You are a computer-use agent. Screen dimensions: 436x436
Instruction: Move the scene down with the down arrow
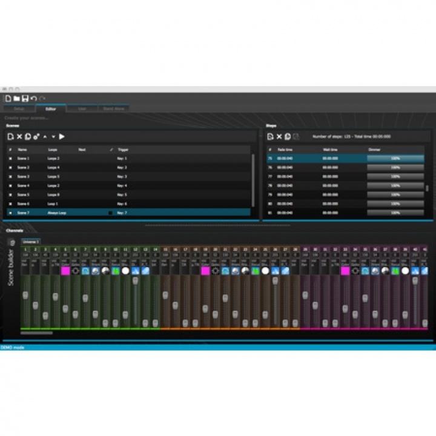point(53,137)
